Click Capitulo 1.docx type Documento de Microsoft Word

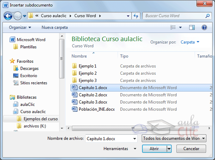click(148, 88)
